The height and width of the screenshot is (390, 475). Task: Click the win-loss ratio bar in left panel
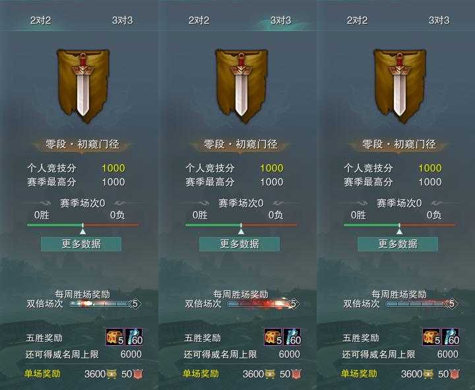pos(82,225)
